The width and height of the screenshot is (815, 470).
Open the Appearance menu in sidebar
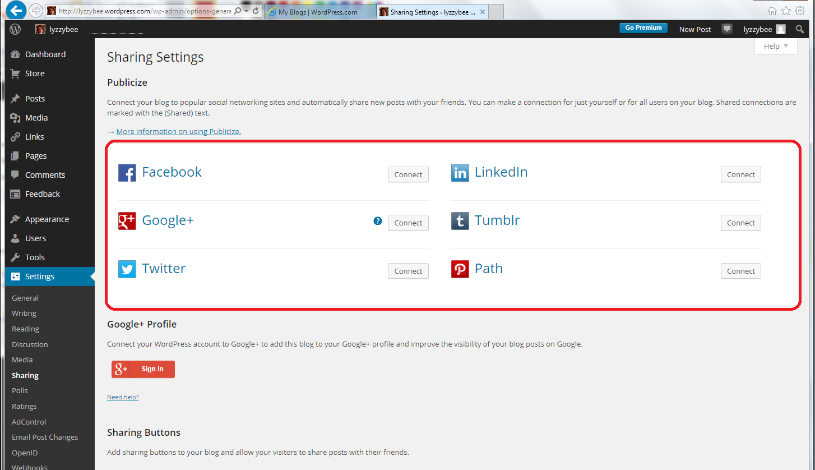point(47,219)
